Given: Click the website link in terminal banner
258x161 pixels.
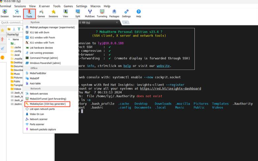Looking at the screenshot, I should point(163,66).
